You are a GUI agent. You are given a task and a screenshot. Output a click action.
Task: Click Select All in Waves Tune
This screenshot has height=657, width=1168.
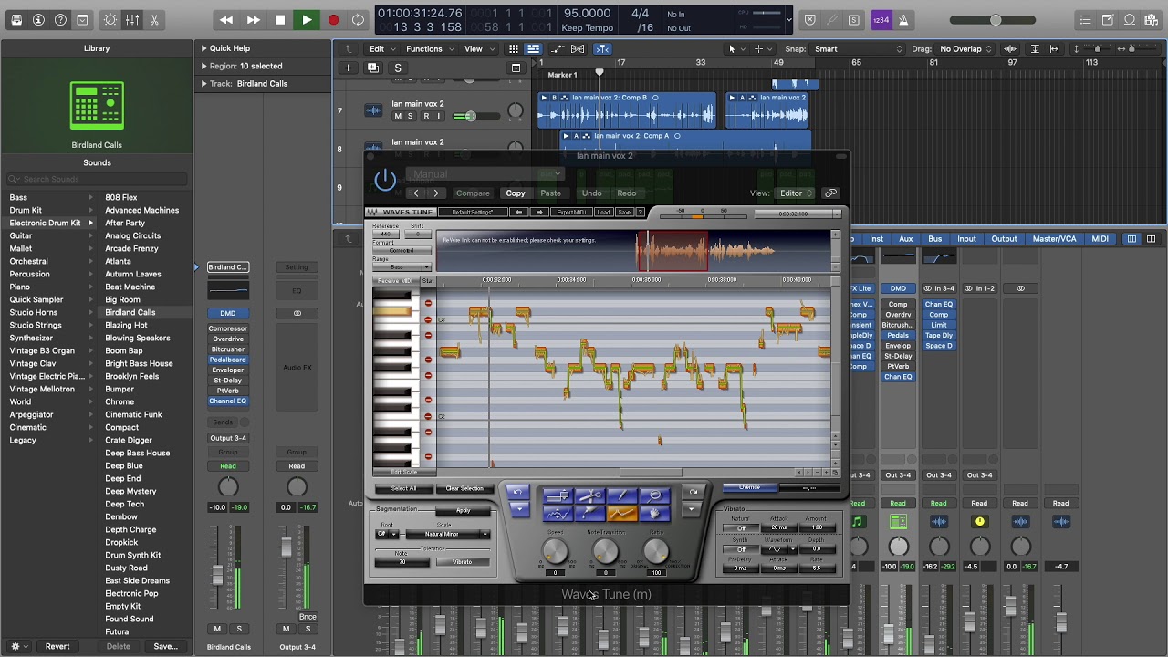pos(403,489)
